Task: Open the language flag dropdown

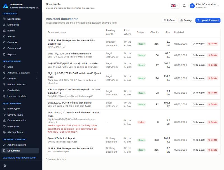Action: pyautogui.click(x=174, y=6)
